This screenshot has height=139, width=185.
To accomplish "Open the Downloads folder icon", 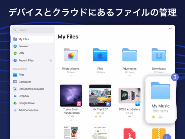I will coord(159,55).
